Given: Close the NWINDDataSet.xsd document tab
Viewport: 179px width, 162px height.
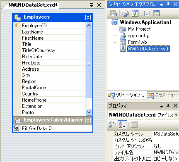Looking at the screenshot, I should coord(99,5).
